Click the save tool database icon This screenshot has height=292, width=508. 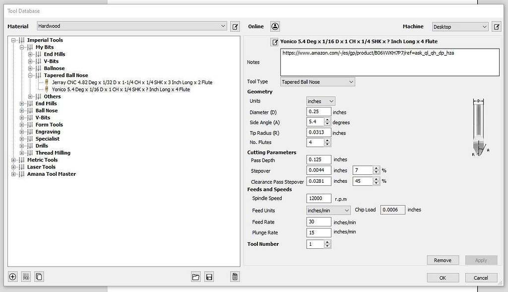[x=209, y=277]
